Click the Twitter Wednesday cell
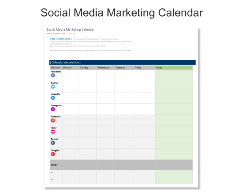The width and height of the screenshot is (237, 193). (105, 87)
